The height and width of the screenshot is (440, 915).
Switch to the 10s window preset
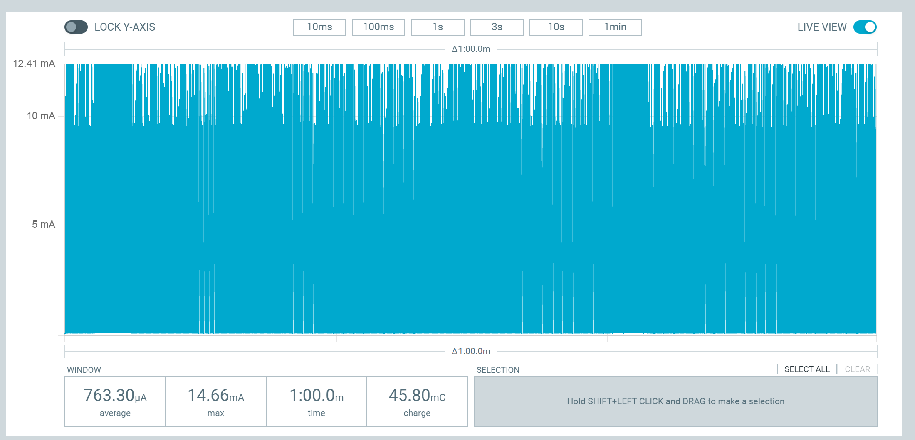(556, 27)
